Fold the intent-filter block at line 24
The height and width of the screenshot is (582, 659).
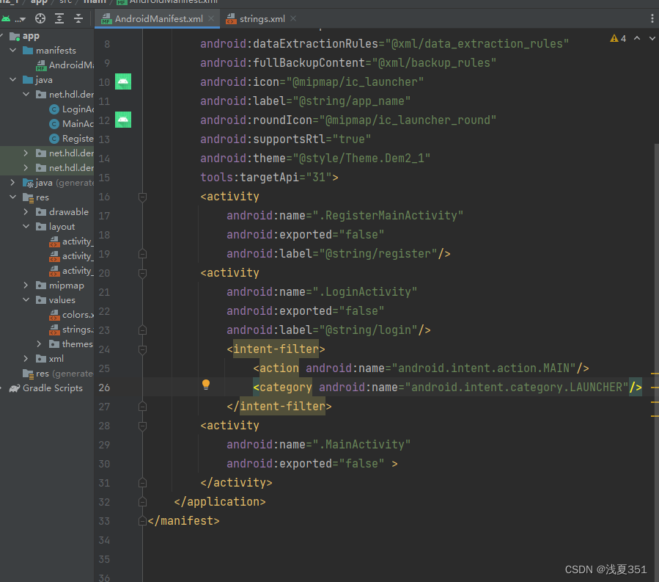pos(142,349)
